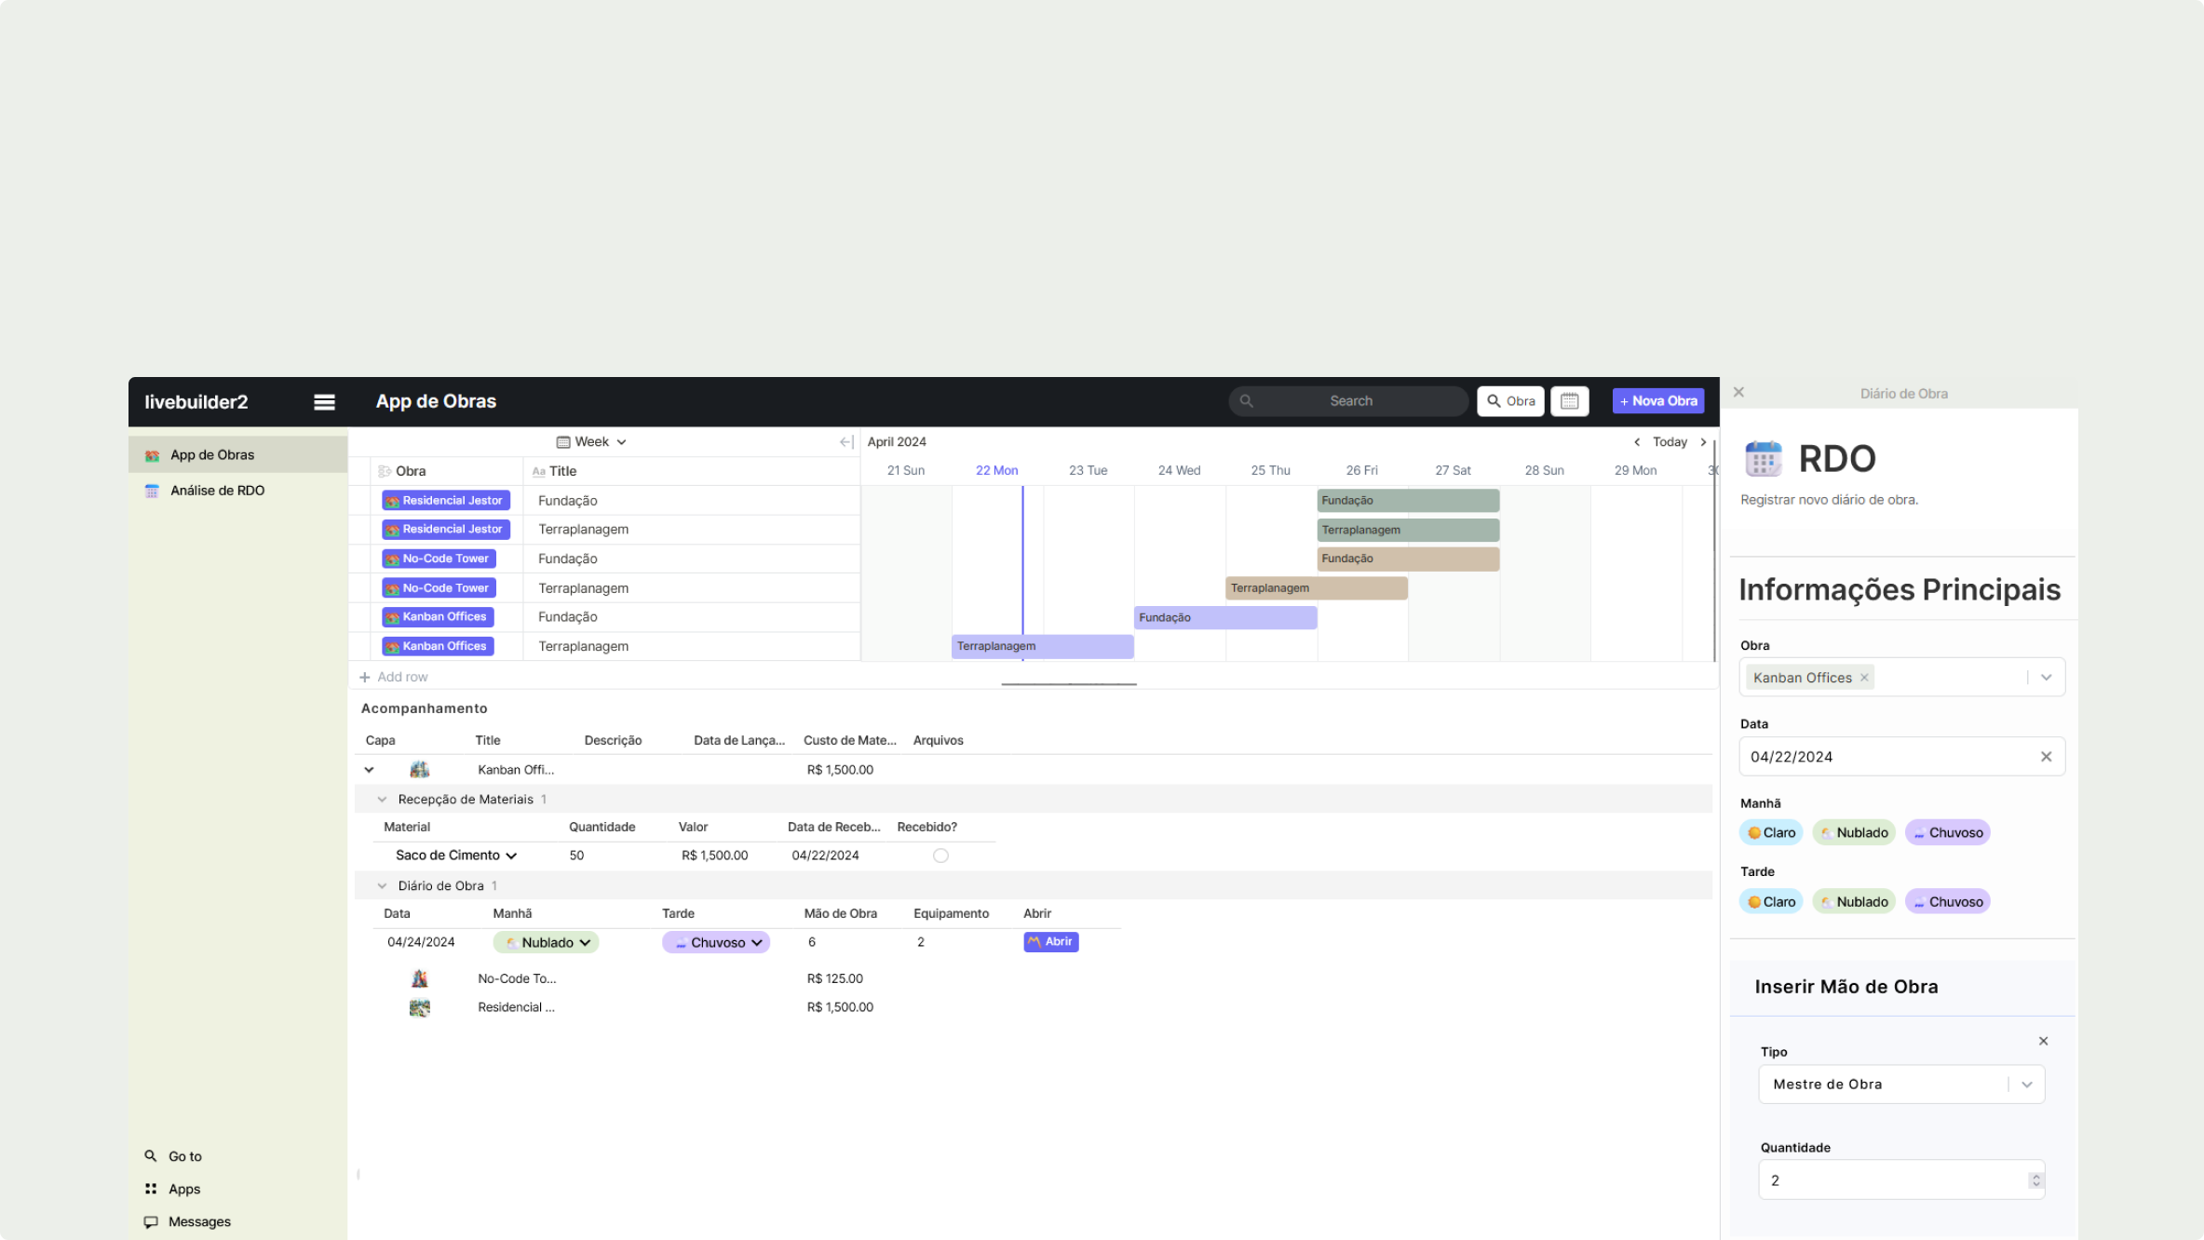Screen dimensions: 2204x1240
Task: Close the Diário de Obra panel
Action: 1738,393
